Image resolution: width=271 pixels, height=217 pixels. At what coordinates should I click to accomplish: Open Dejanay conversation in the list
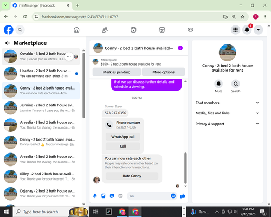41,194
